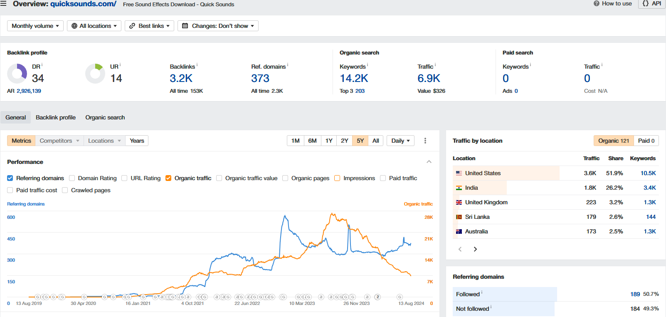Click the DR donut chart
Image resolution: width=666 pixels, height=317 pixels.
pos(17,74)
